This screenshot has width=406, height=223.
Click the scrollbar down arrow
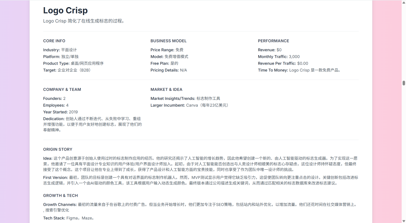coord(404,221)
